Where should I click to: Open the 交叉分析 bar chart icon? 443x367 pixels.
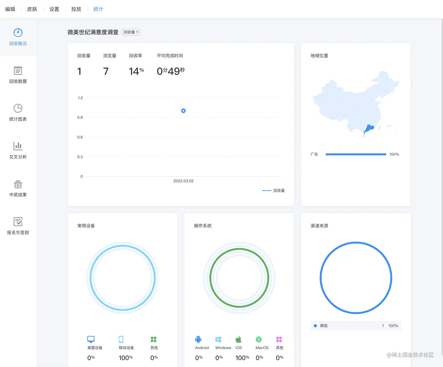18,146
